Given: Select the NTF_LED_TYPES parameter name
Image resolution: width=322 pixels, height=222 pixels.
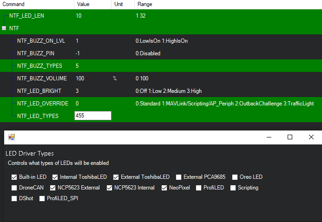Looking at the screenshot, I should [38, 116].
